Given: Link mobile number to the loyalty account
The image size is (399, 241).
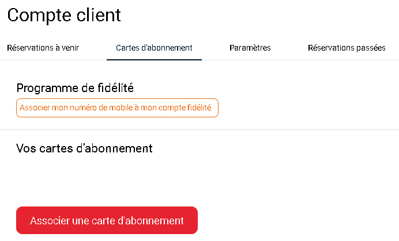Looking at the screenshot, I should coord(117,108).
